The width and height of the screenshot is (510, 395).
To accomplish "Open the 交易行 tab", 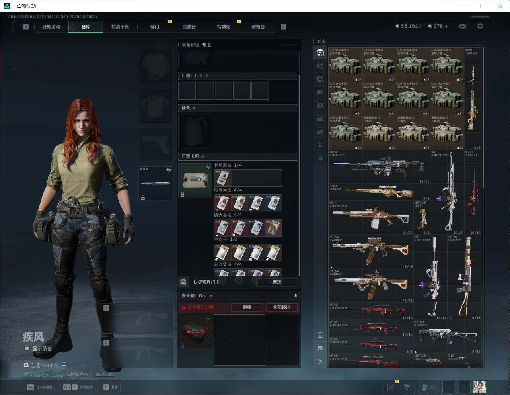I will coord(189,27).
